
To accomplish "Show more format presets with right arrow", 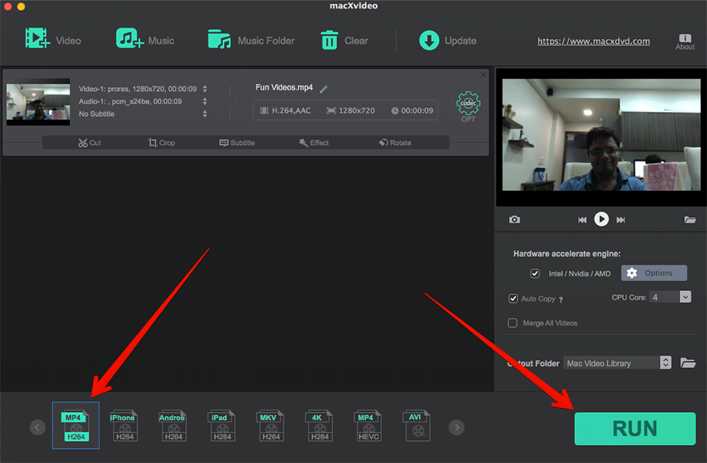I will (x=456, y=427).
